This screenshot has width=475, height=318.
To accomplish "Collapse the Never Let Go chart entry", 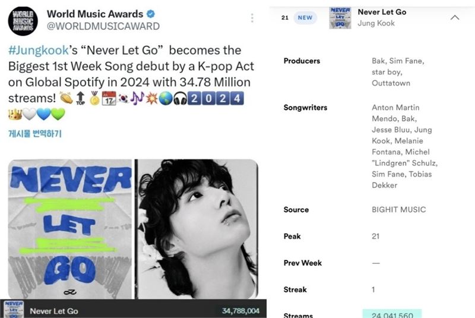I will (x=455, y=18).
